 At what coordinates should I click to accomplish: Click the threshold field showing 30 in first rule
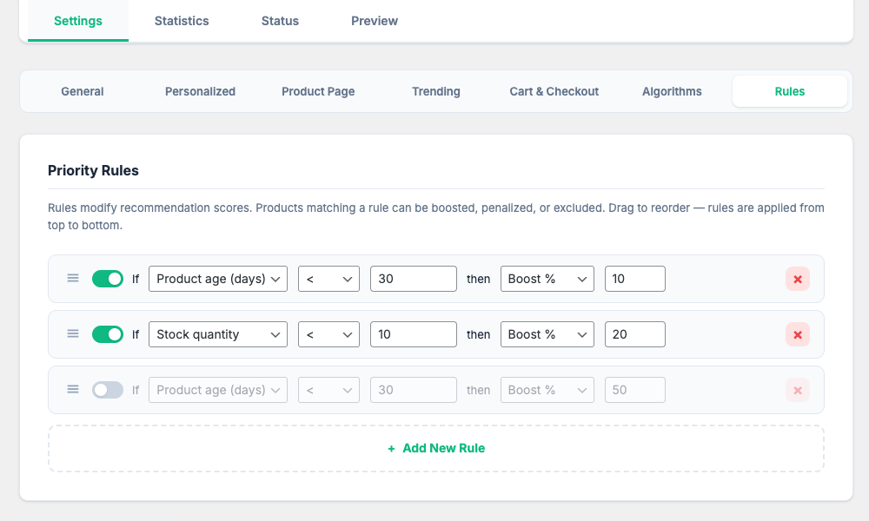pyautogui.click(x=413, y=279)
